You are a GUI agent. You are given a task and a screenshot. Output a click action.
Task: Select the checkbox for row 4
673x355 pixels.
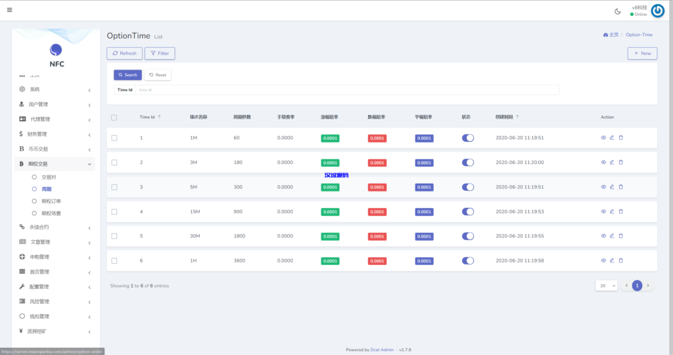[114, 211]
